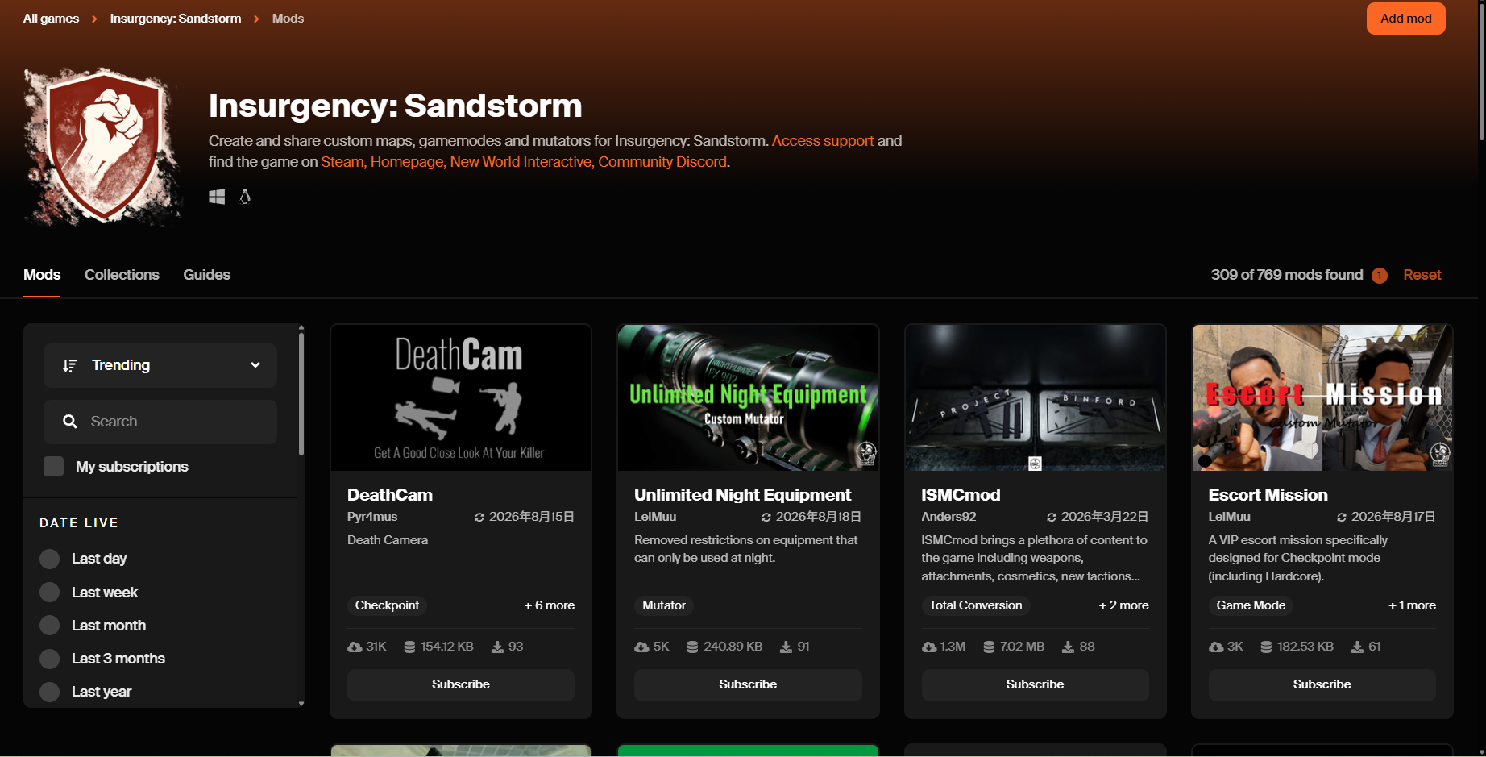Click Escort Mission updated date refresh icon
The height and width of the screenshot is (757, 1486).
click(x=1342, y=517)
